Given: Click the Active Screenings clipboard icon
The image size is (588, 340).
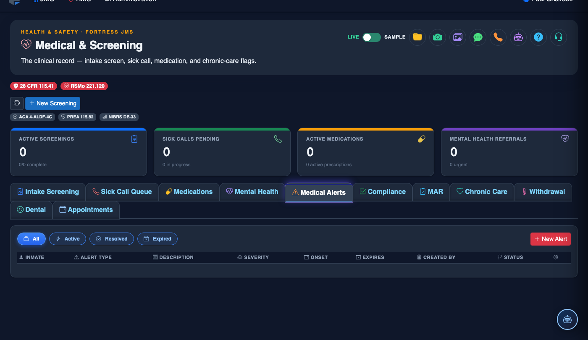Looking at the screenshot, I should click(134, 139).
